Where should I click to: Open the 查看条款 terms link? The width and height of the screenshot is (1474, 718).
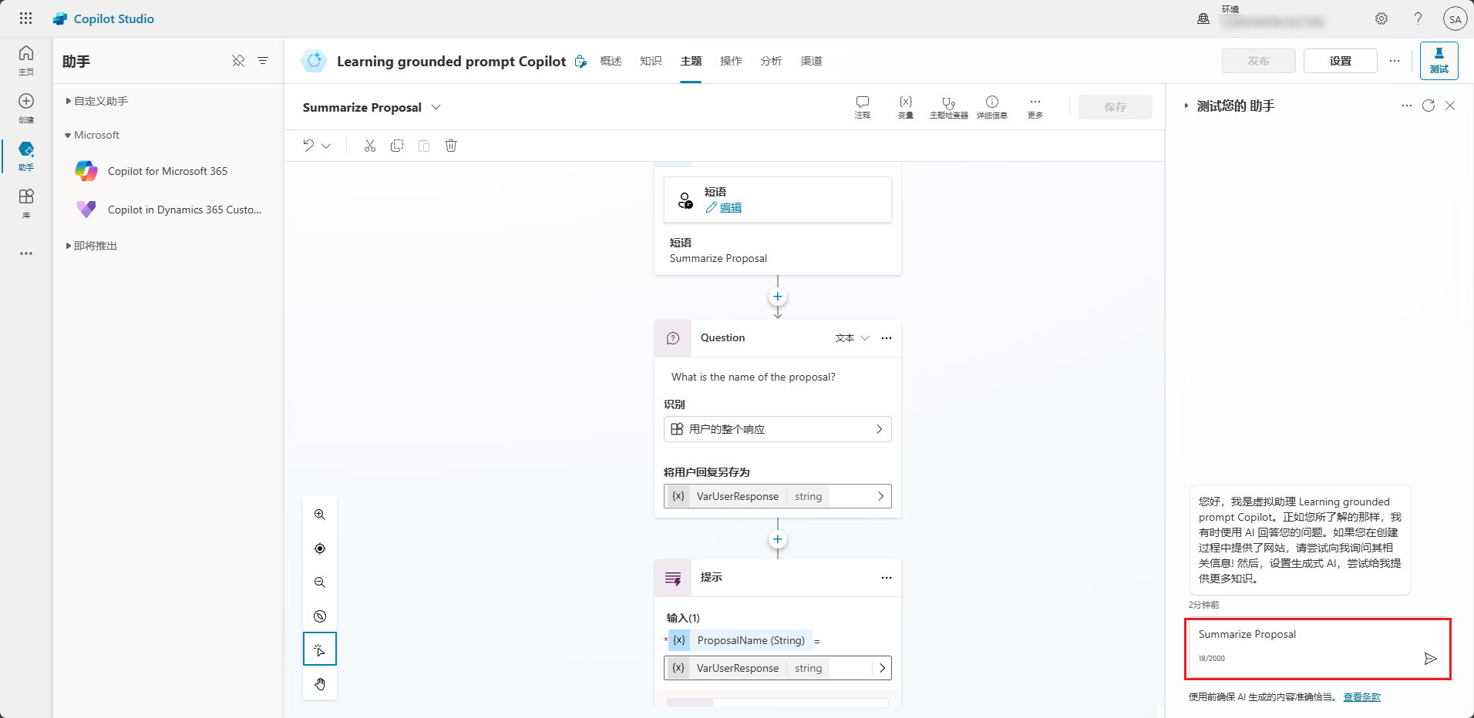1362,697
